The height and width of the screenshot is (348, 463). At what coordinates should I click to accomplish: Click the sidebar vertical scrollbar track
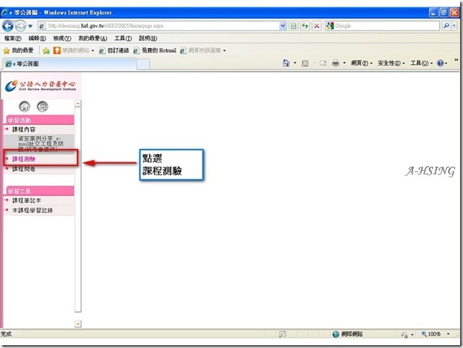point(78,210)
